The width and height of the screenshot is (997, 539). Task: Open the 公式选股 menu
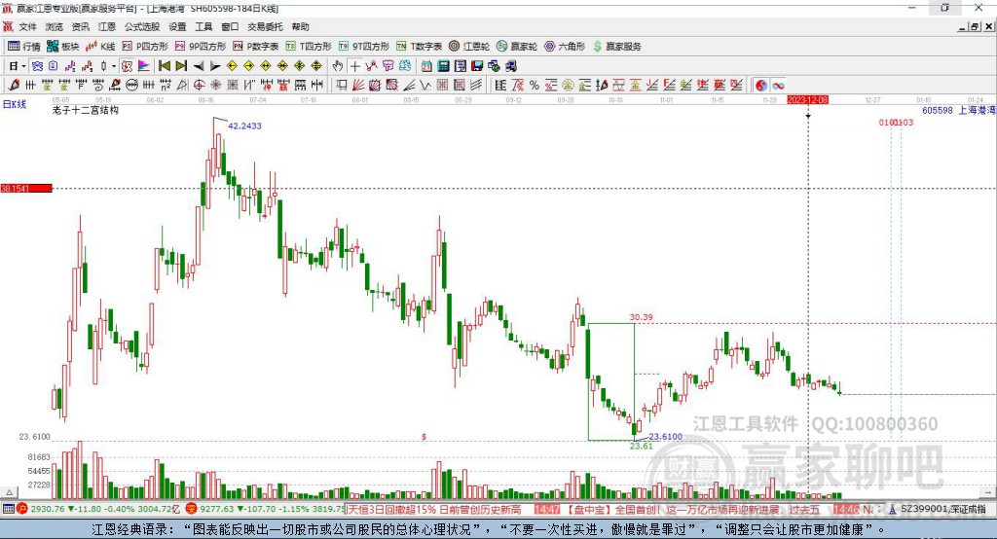tap(142, 26)
